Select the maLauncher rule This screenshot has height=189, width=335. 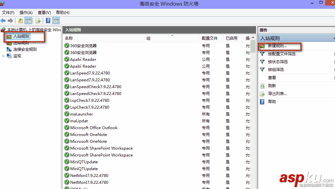coord(82,114)
